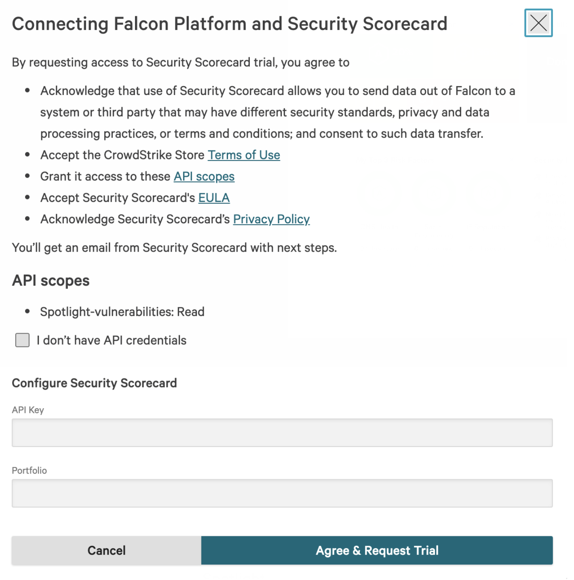Screen dimensions: 574x580
Task: Select the empty API Key text box
Action: click(282, 432)
